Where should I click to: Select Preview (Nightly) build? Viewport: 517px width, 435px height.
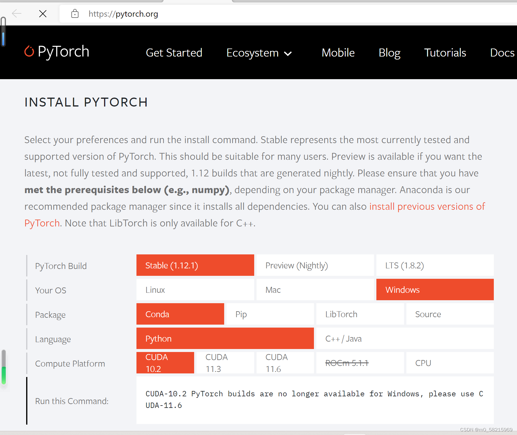pos(315,265)
